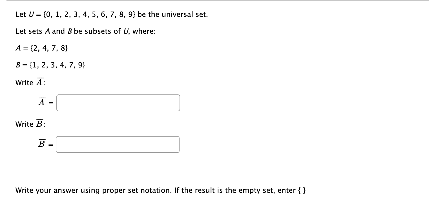This screenshot has height=199, width=429.
Task: Click the text A = {2, 4, 7, 8}
Action: [41, 48]
